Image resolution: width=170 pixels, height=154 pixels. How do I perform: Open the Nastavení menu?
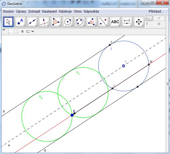tap(50, 12)
